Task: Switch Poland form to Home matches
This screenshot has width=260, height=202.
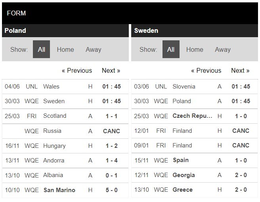Action: point(65,49)
